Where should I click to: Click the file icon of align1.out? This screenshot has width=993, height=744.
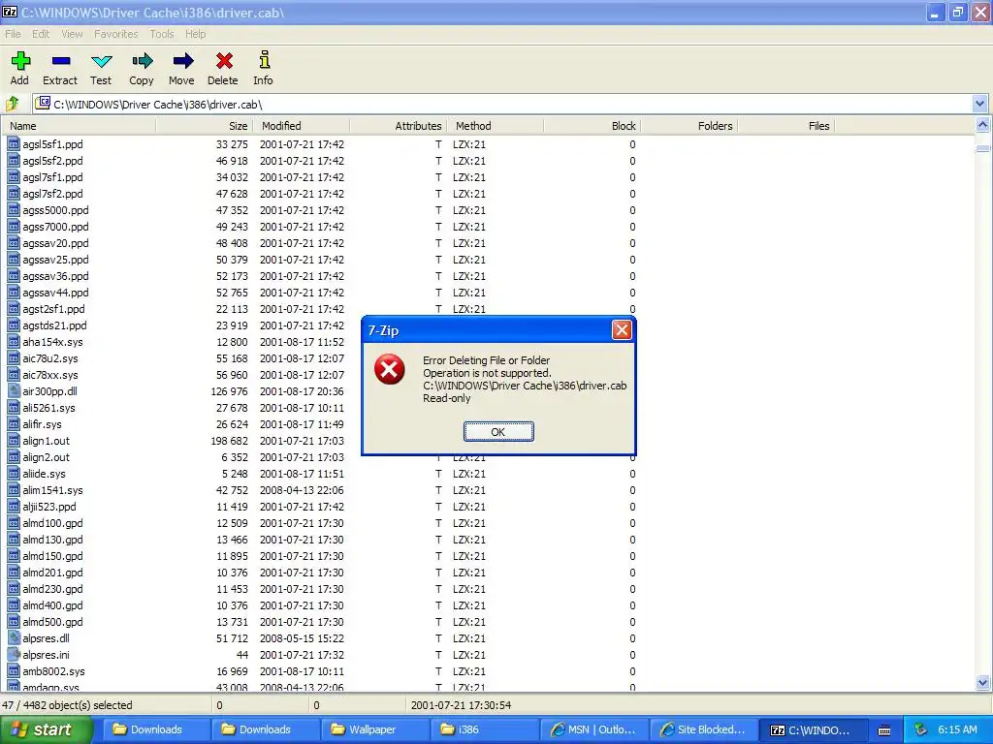pyautogui.click(x=14, y=441)
